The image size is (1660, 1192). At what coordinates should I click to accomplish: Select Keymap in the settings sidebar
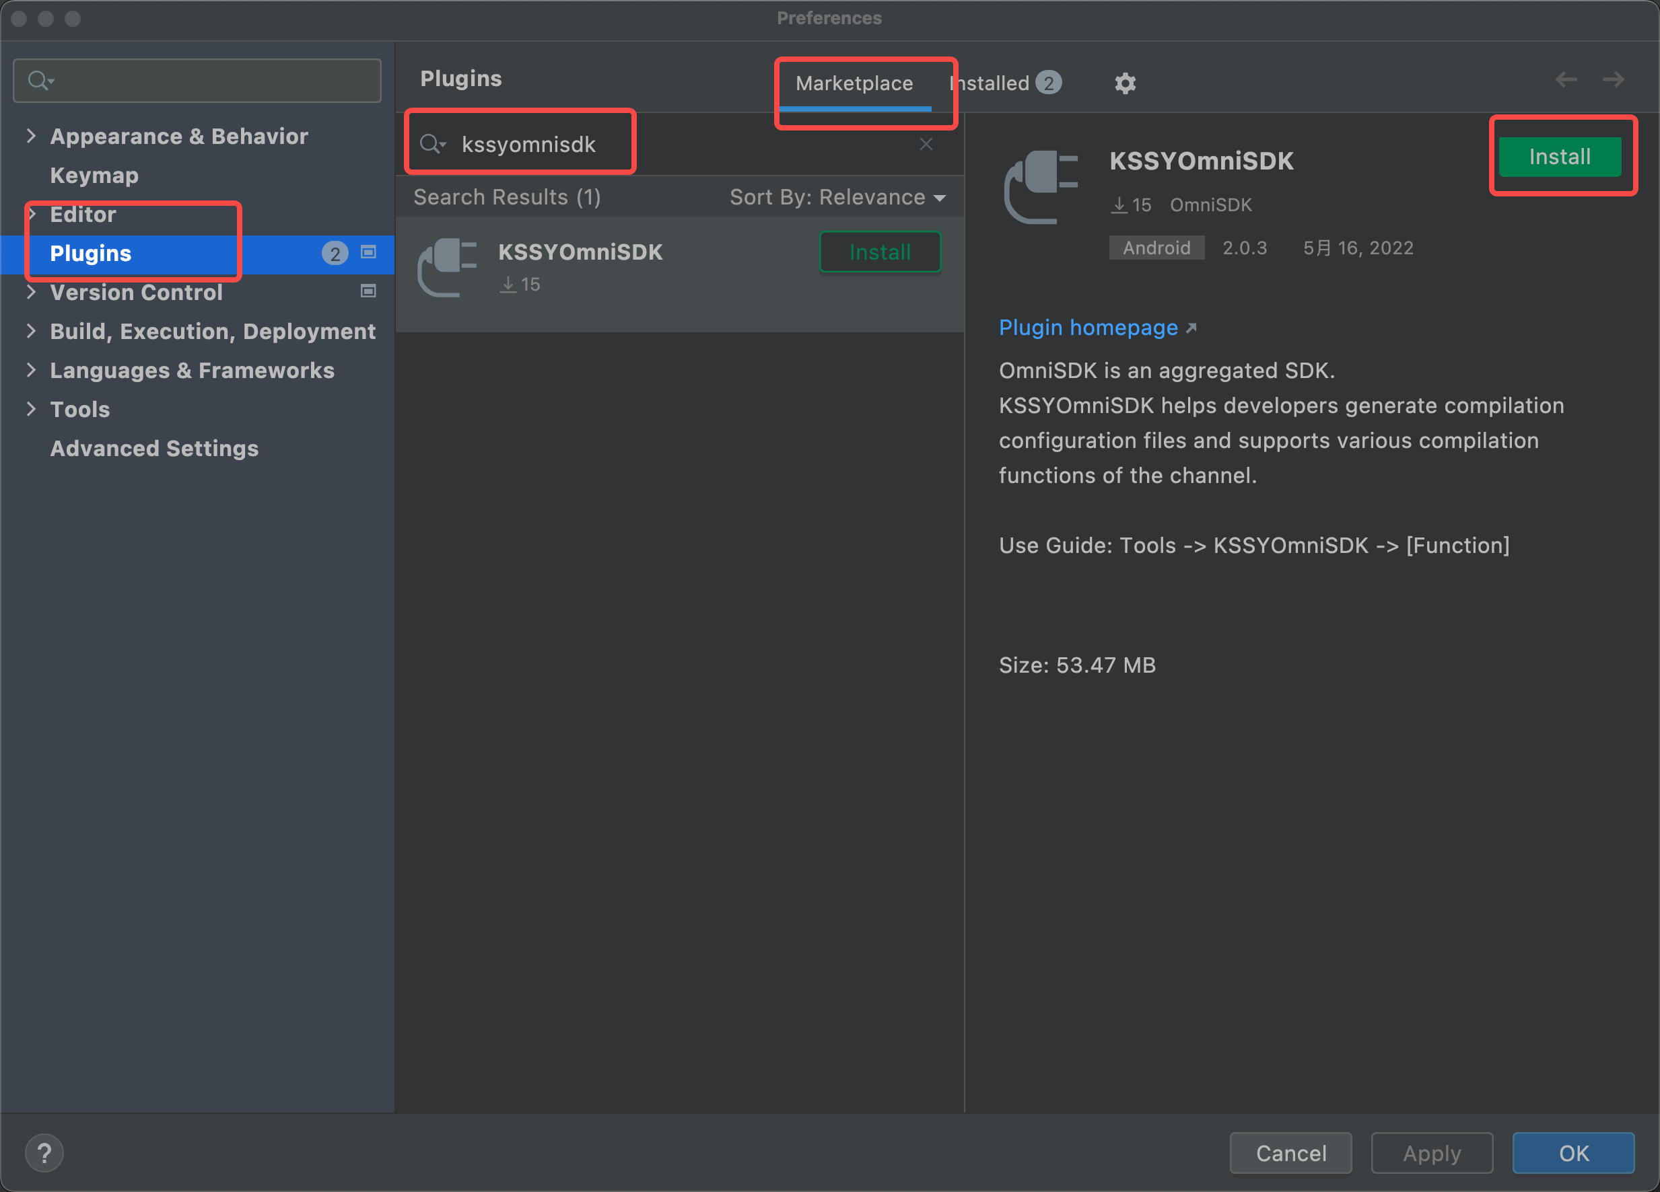coord(94,176)
